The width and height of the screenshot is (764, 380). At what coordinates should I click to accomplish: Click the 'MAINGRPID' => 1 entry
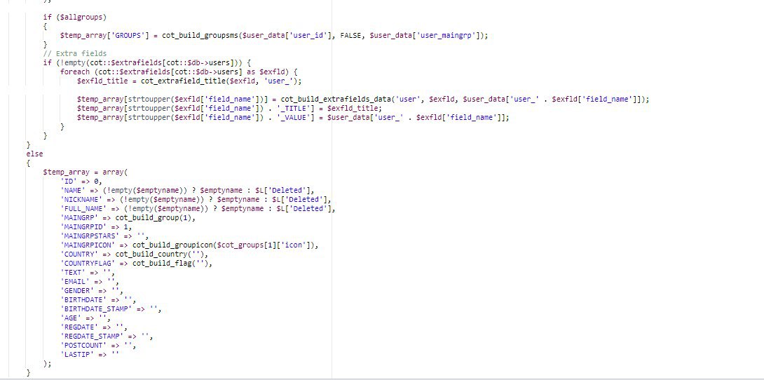pos(96,227)
